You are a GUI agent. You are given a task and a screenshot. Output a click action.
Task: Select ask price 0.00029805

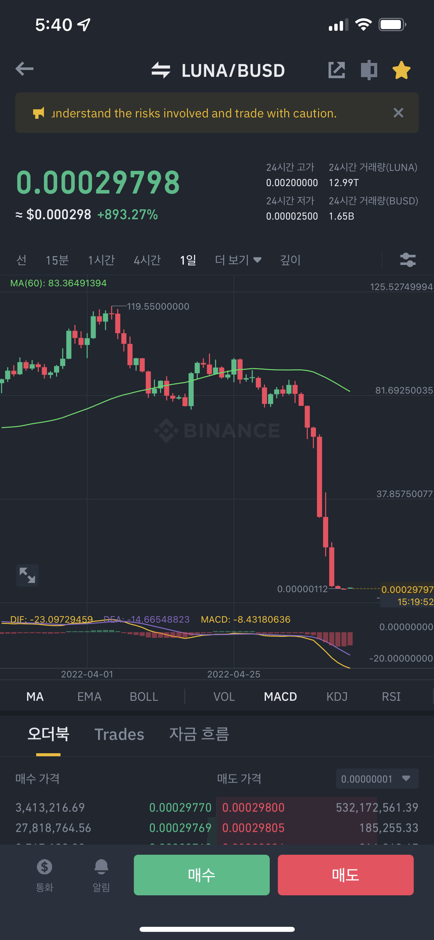(253, 828)
